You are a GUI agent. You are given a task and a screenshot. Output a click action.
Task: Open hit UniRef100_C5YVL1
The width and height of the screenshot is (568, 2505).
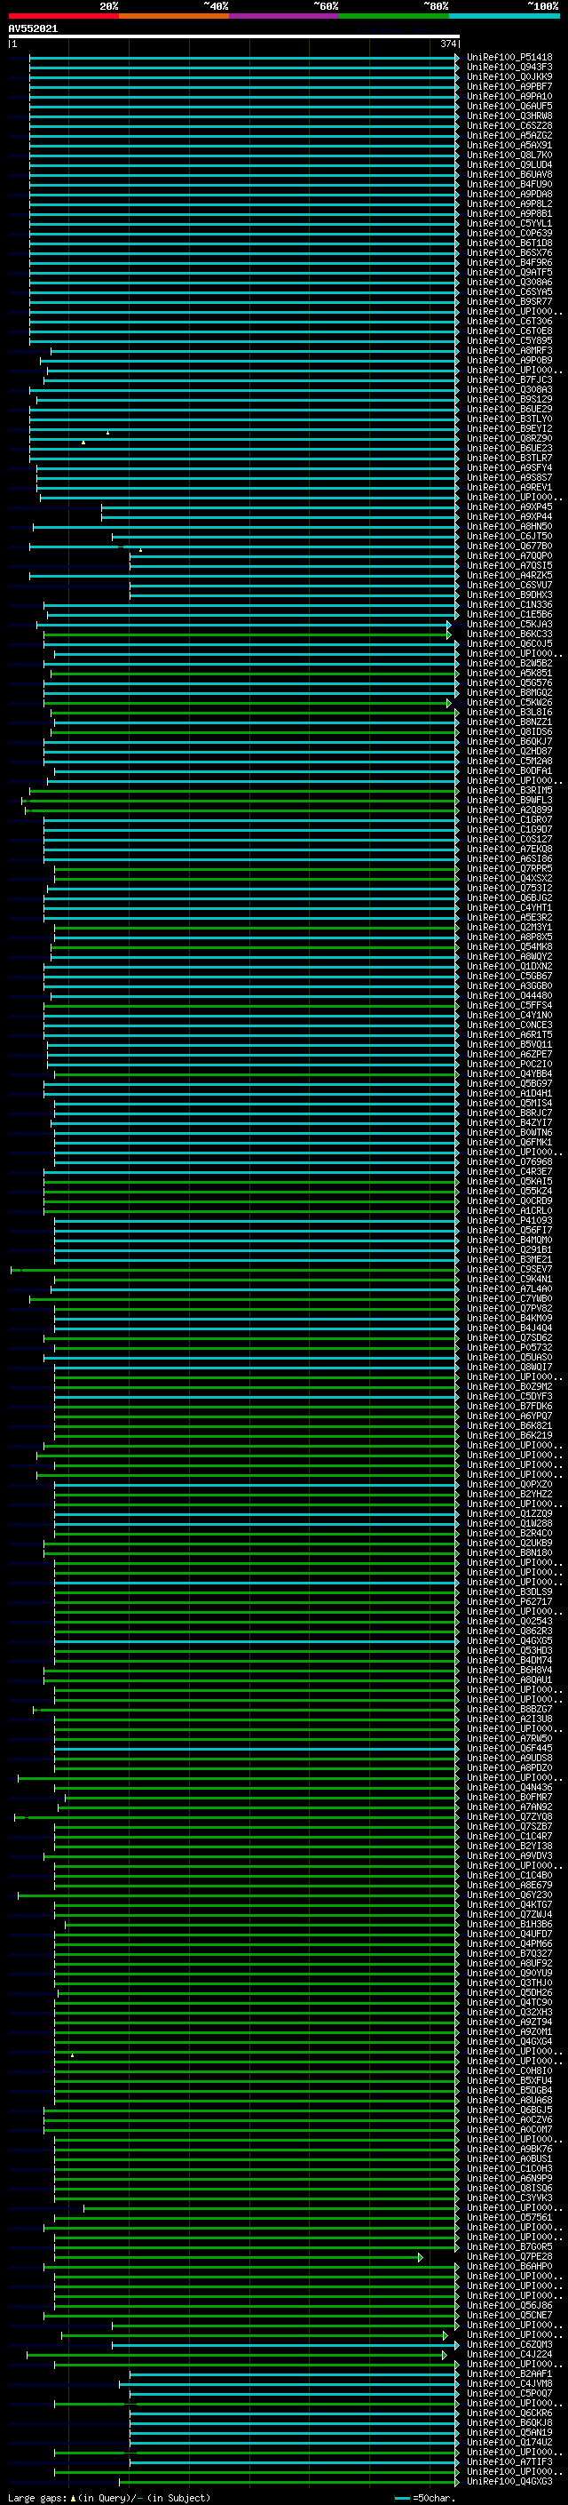[x=509, y=224]
